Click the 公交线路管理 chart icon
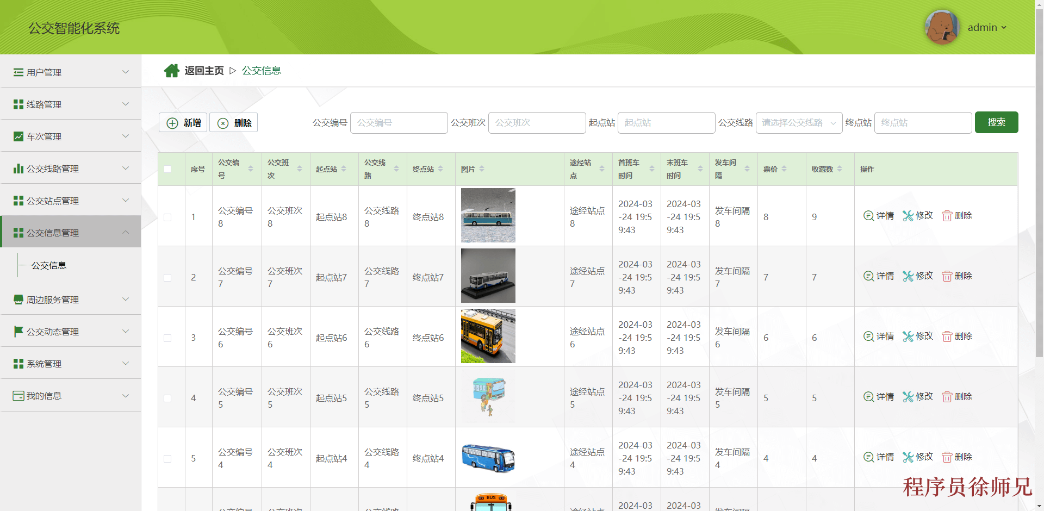 tap(18, 168)
